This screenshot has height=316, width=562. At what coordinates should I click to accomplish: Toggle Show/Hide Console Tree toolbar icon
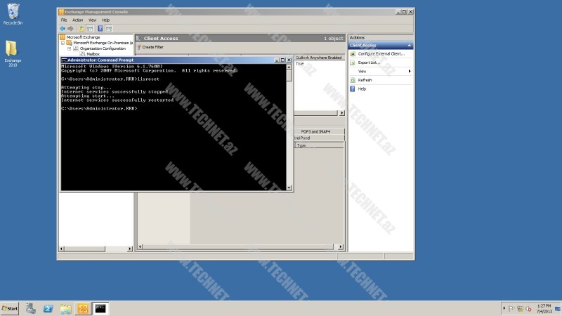pyautogui.click(x=90, y=29)
